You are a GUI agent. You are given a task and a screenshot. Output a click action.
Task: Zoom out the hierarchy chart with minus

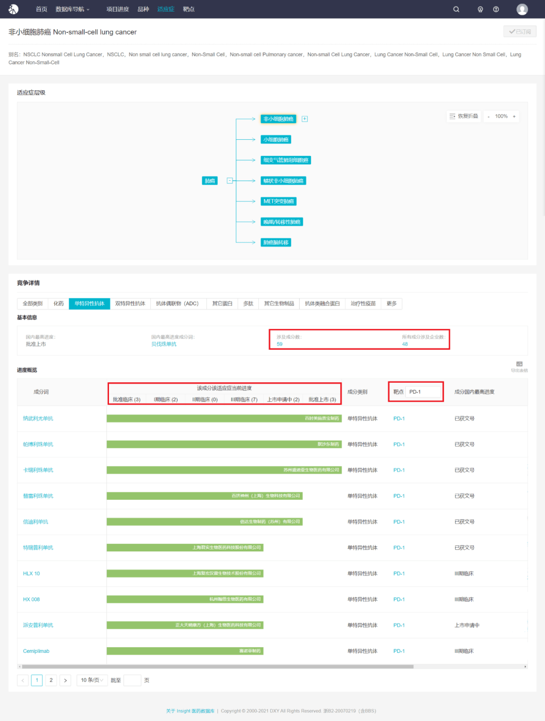click(x=488, y=117)
